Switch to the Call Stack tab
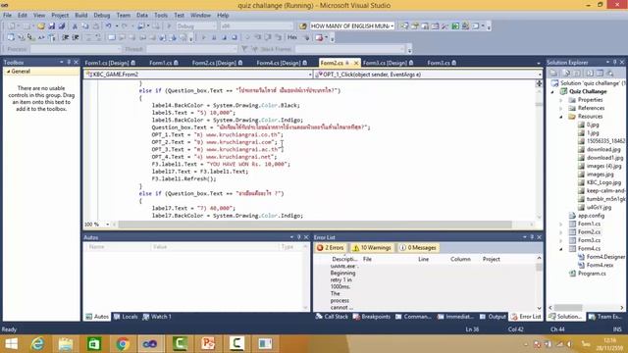628x353 pixels. coord(332,317)
